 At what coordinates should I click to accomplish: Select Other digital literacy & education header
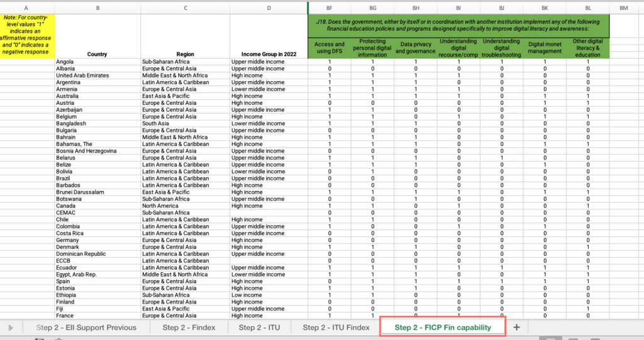tap(588, 48)
